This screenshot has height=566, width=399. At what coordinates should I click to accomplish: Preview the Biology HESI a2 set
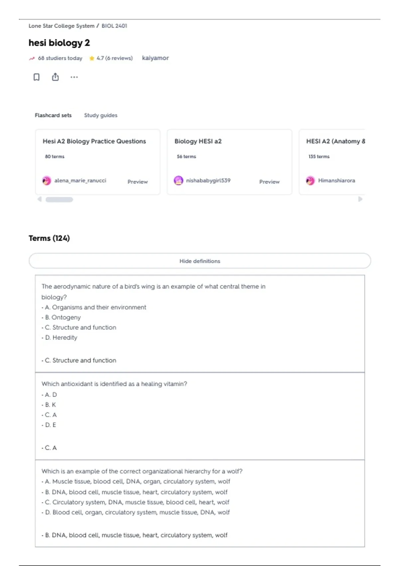(x=269, y=182)
